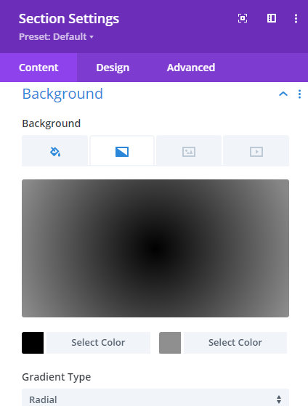Image resolution: width=308 pixels, height=406 pixels.
Task: Open the Advanced tab
Action: click(x=191, y=68)
